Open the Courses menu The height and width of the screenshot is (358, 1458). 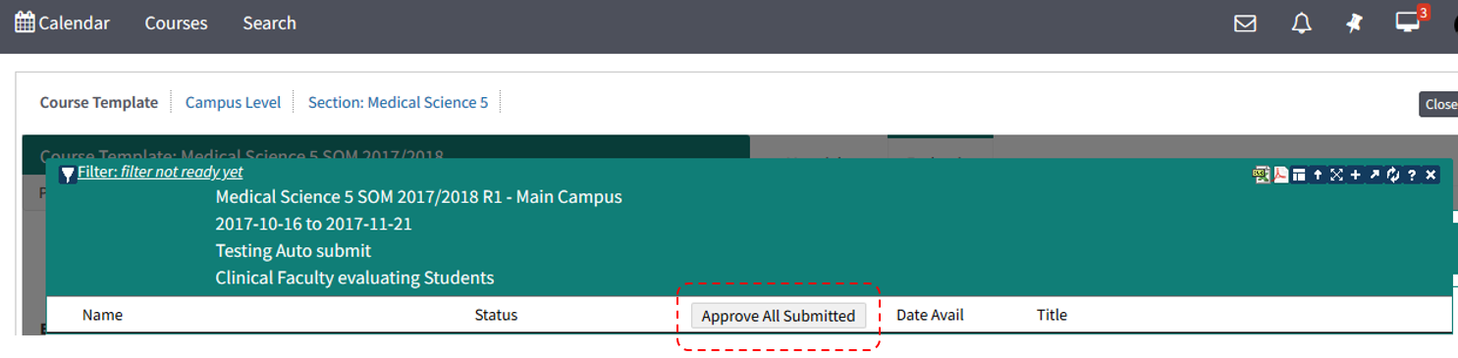[x=176, y=23]
